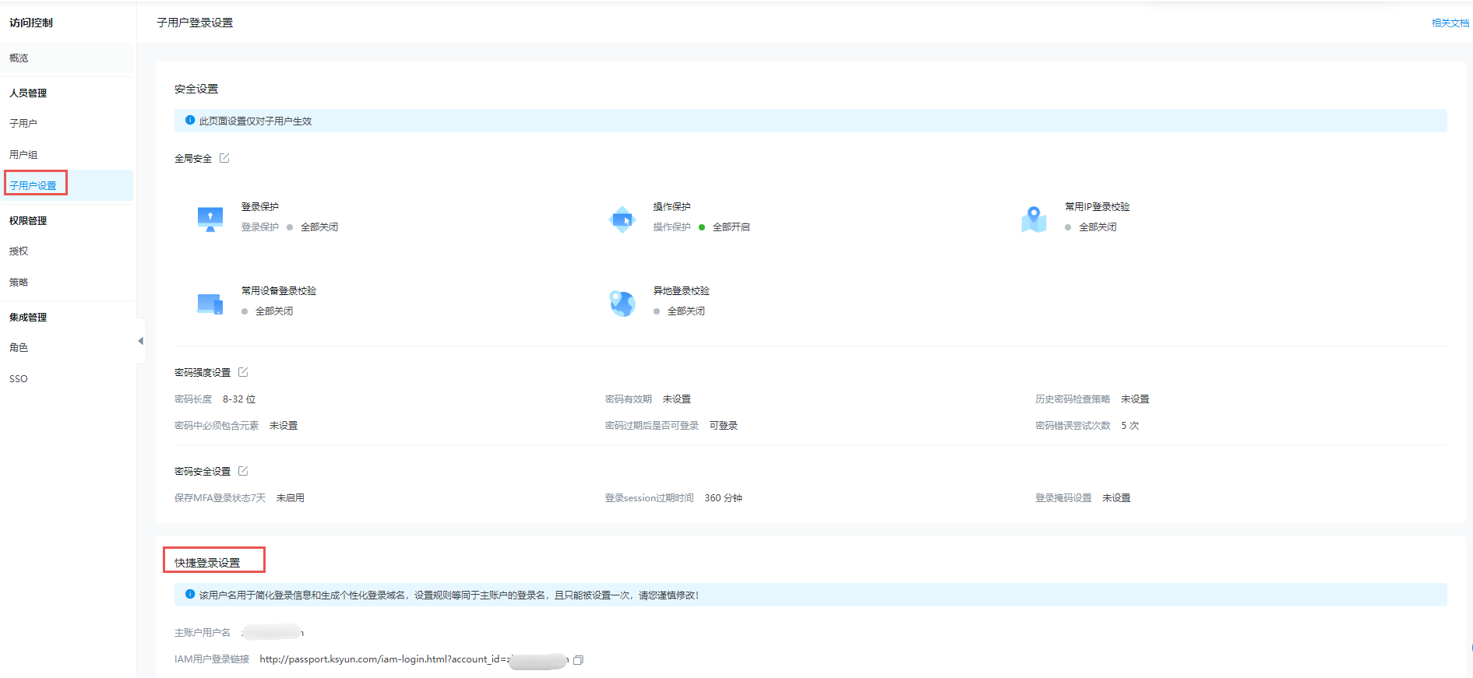Image resolution: width=1473 pixels, height=678 pixels.
Task: Click the 全部关闭 status under 异地登录校验
Action: (686, 311)
